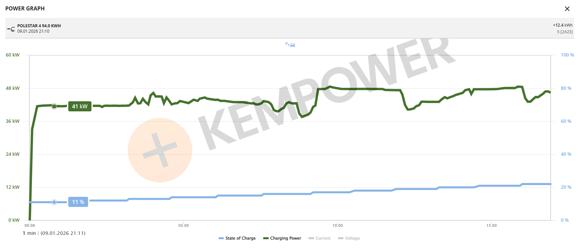578x251 pixels.
Task: Close the Power Graph dialog
Action: (x=567, y=9)
